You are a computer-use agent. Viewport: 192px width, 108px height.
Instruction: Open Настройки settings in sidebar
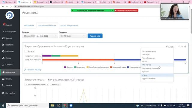tap(8, 93)
